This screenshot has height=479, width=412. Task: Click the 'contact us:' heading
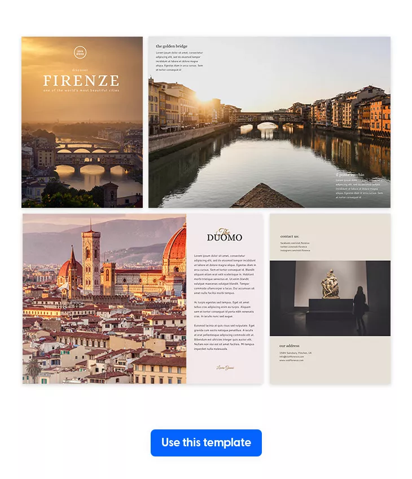coord(290,236)
